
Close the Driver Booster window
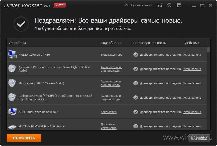pyautogui.click(x=210, y=5)
